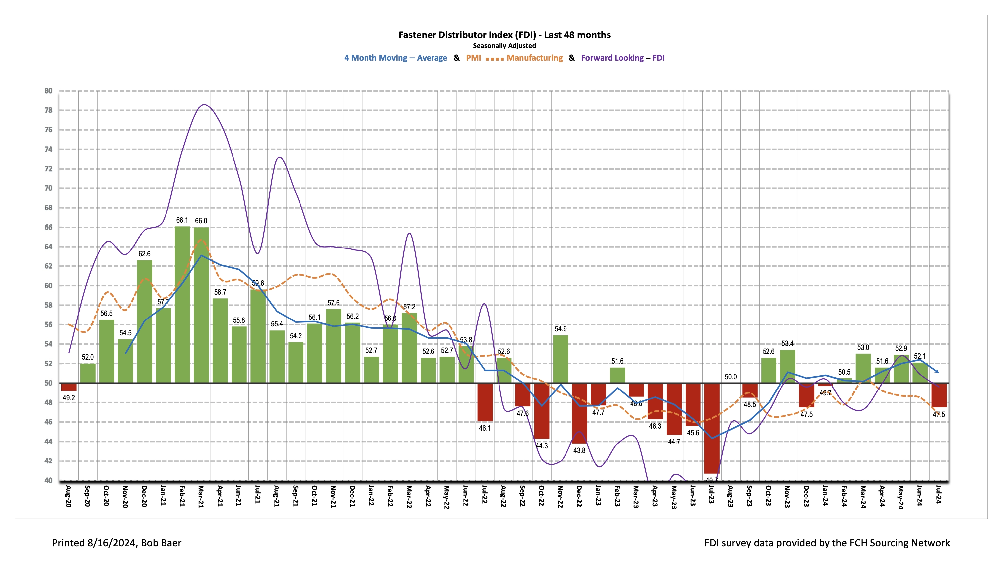The image size is (999, 568).
Task: Click the 62.6 data label for Dec-20
Action: (x=144, y=254)
